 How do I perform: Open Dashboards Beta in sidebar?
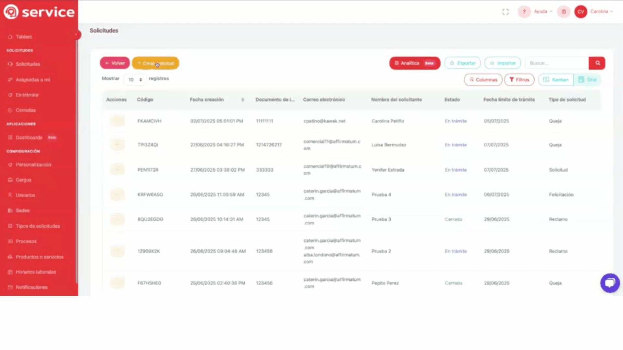click(32, 137)
